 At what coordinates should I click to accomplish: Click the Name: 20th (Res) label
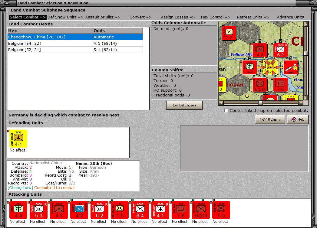(94, 163)
